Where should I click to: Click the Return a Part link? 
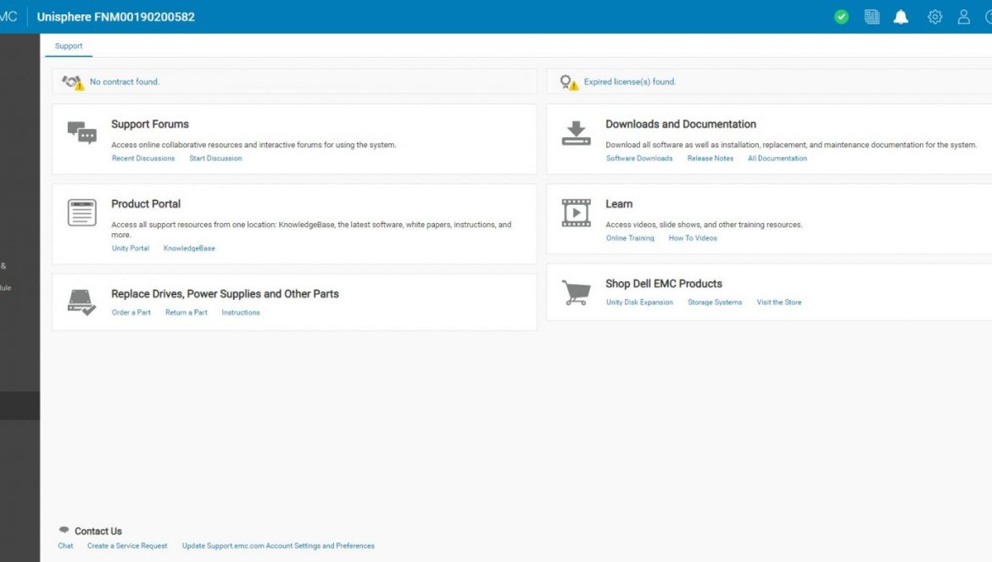point(186,312)
